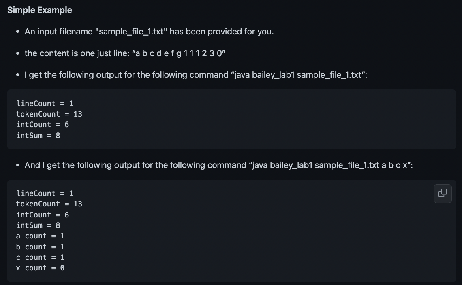This screenshot has height=285, width=462.
Task: Click "intCount = 6" in second code block
Action: point(43,215)
